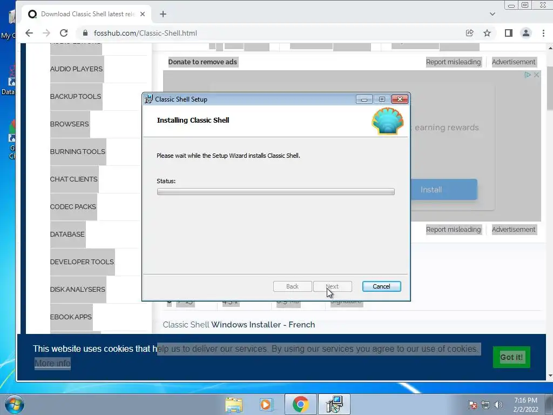The image size is (553, 415).
Task: Share this page via the share icon
Action: (469, 33)
